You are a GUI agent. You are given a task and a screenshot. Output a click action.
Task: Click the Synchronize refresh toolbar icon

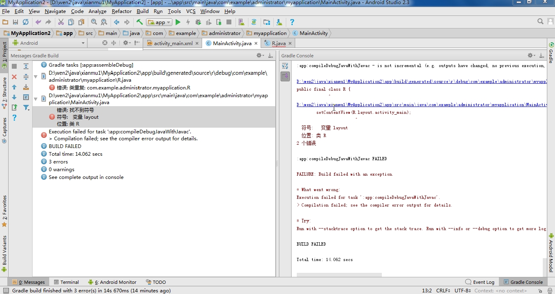click(x=26, y=22)
